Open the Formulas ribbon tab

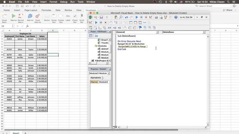click(46, 10)
